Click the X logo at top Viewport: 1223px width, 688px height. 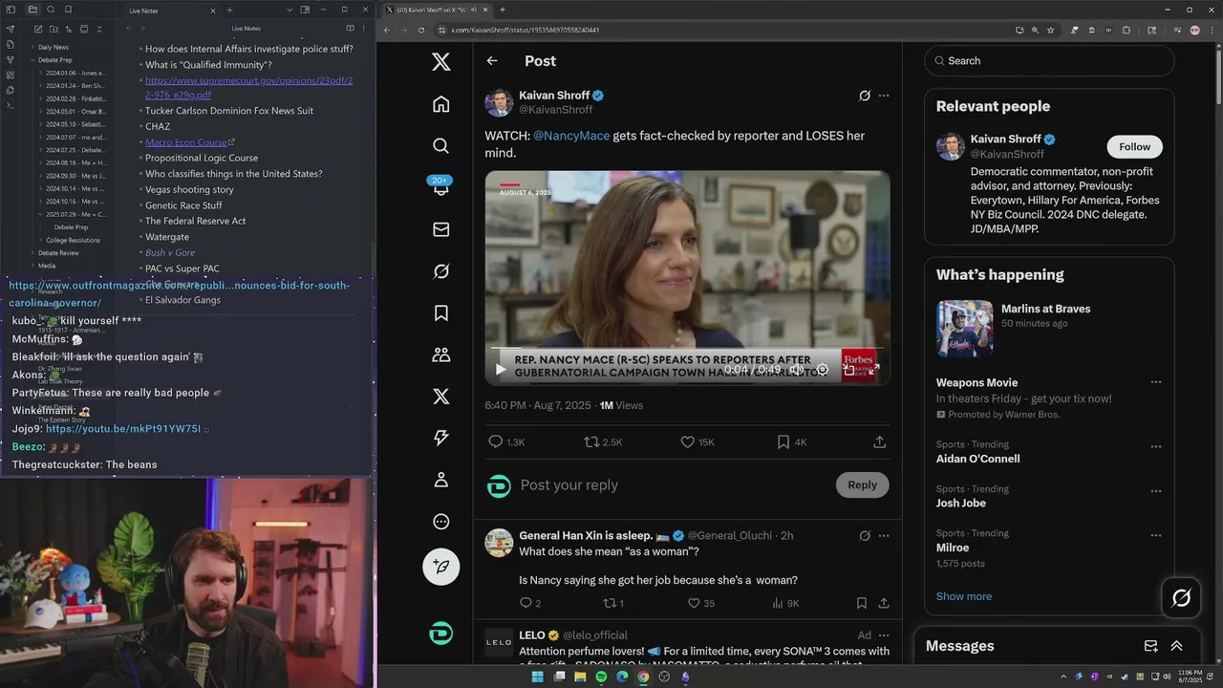[440, 61]
